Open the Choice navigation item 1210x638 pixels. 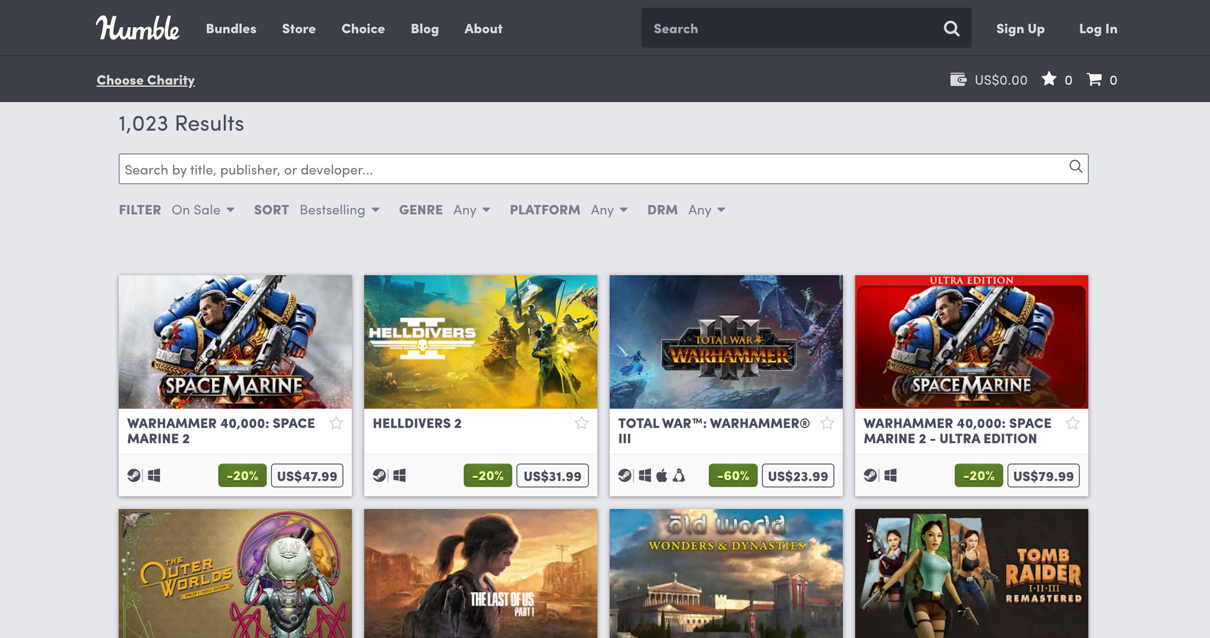pyautogui.click(x=363, y=28)
